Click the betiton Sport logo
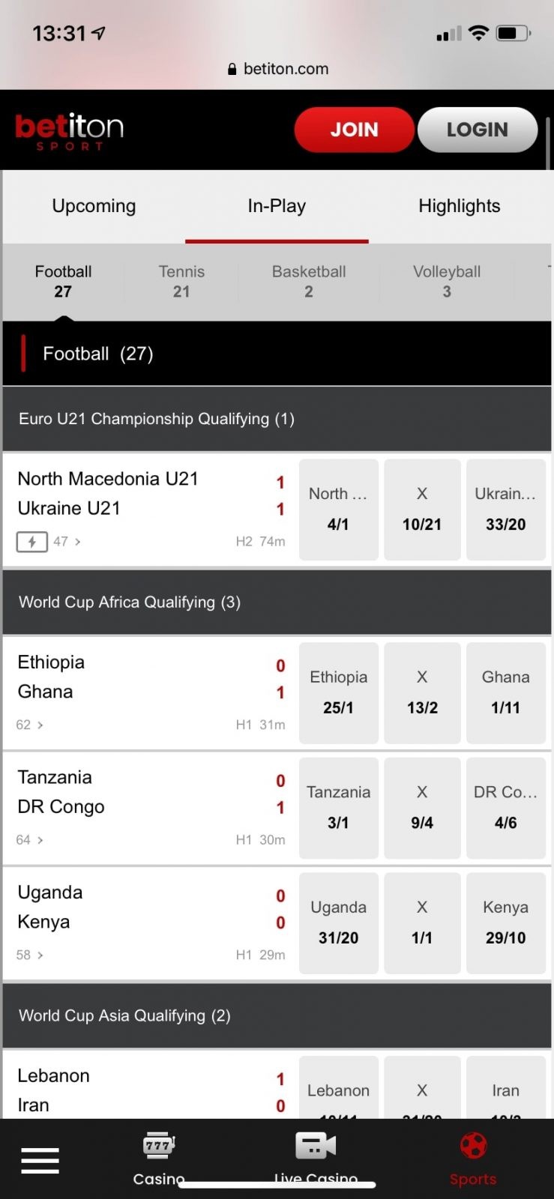Viewport: 554px width, 1199px height. 70,131
